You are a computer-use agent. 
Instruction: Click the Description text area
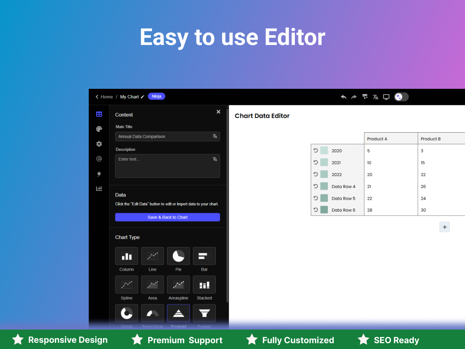pos(167,166)
